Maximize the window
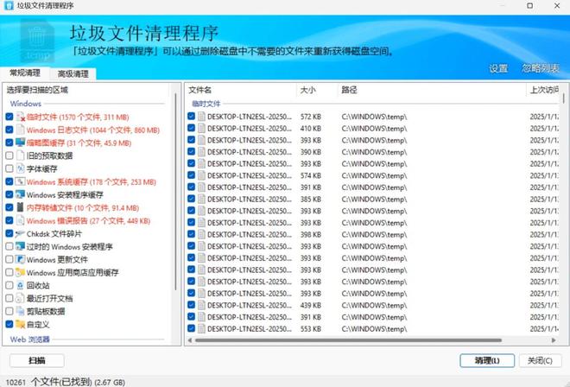Screen dimensions: 570x387 (530, 6)
